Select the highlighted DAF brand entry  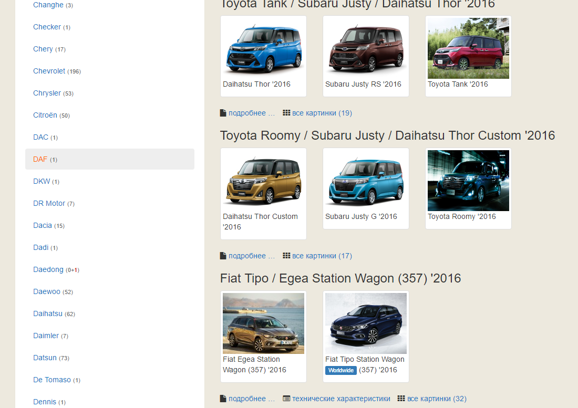(x=109, y=159)
